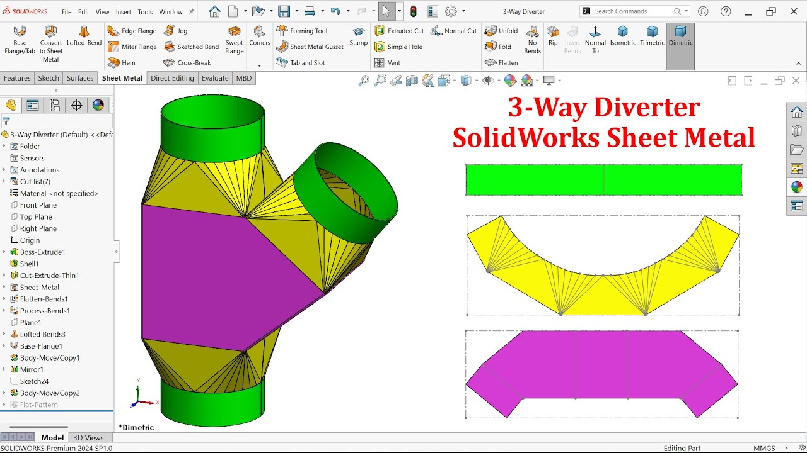
Task: Select the Normal Cut tool
Action: click(453, 31)
